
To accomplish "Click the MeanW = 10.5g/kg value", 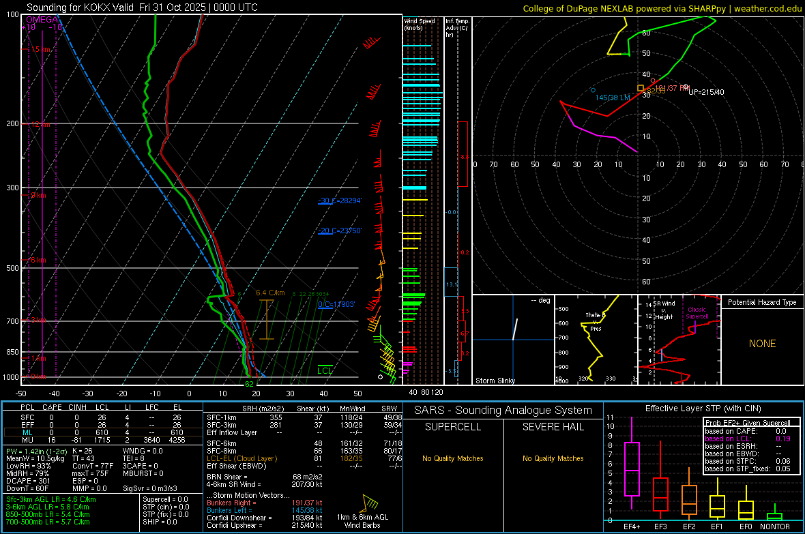I will [35, 458].
